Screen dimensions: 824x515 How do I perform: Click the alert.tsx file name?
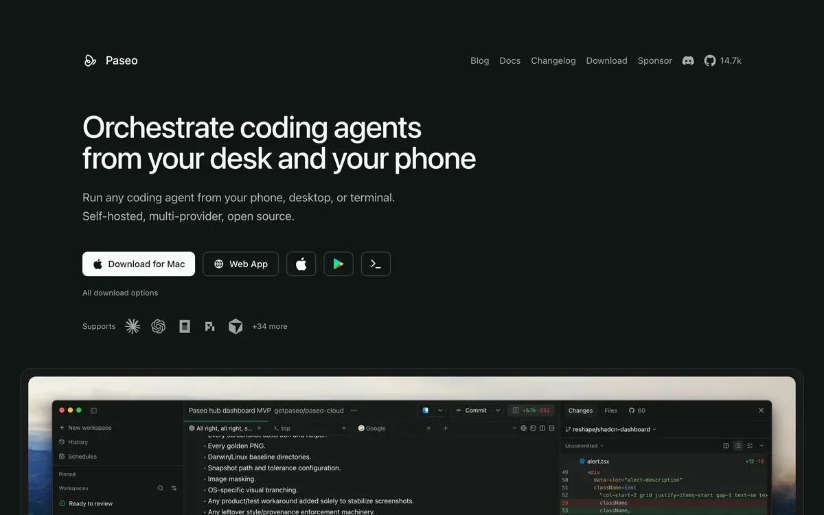click(x=598, y=461)
